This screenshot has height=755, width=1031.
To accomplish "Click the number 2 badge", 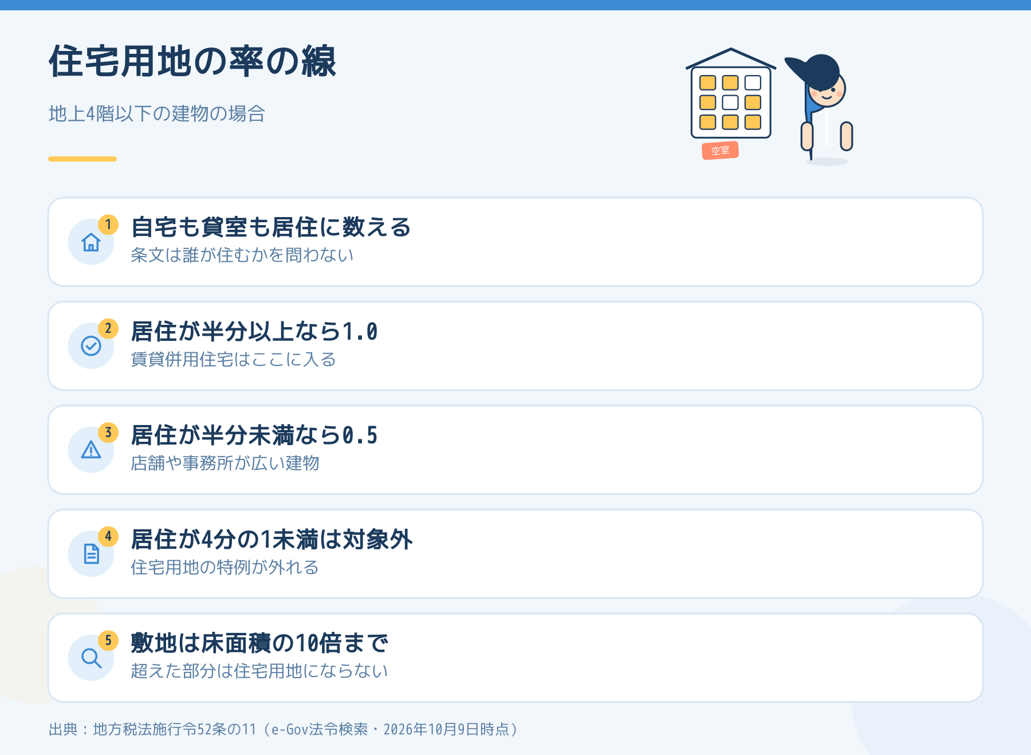I will [x=108, y=329].
